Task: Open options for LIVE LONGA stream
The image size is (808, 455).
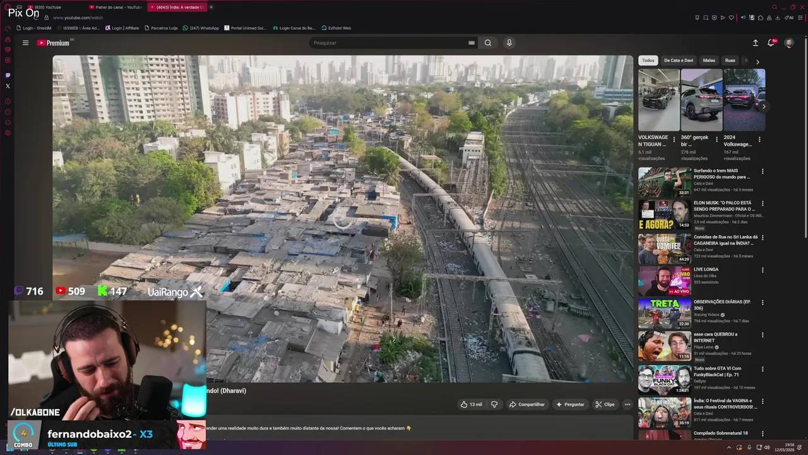Action: (x=763, y=270)
